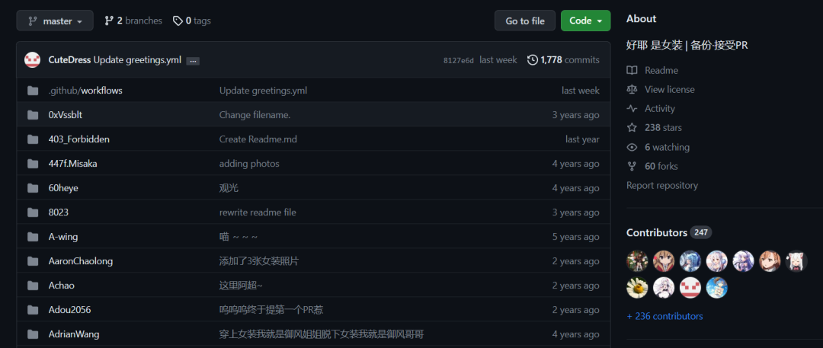Open the A-wing folder

tap(63, 237)
